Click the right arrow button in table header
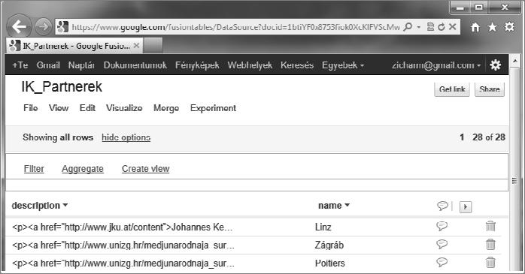Image resolution: width=525 pixels, height=274 pixels. tap(465, 207)
